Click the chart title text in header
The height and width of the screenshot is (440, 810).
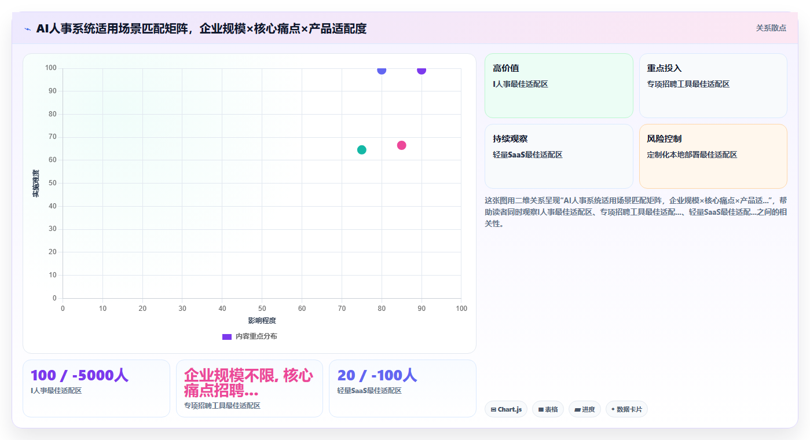[201, 28]
